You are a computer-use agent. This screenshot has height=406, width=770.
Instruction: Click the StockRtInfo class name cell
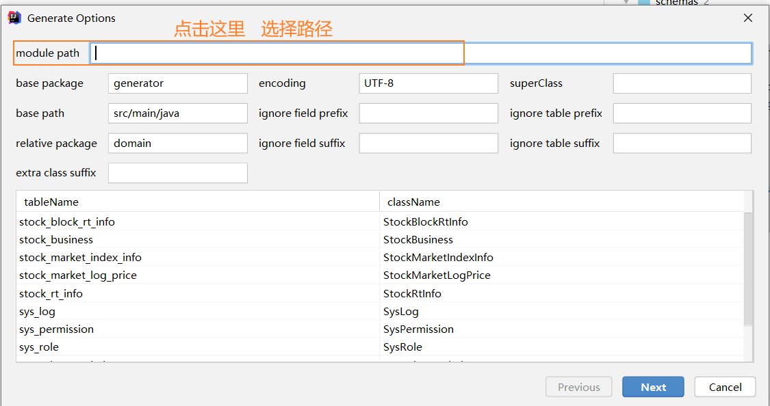pyautogui.click(x=562, y=294)
